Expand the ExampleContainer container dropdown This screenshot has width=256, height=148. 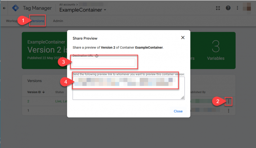point(105,10)
